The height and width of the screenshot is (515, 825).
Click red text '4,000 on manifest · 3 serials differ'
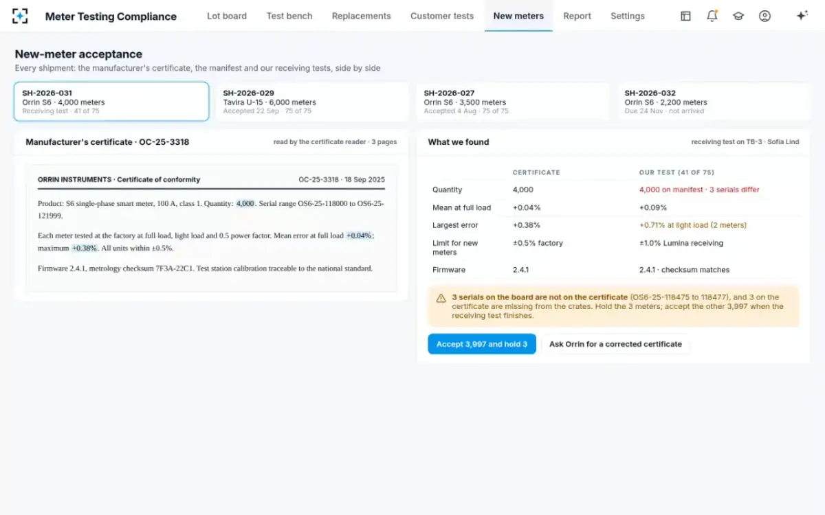pyautogui.click(x=699, y=190)
